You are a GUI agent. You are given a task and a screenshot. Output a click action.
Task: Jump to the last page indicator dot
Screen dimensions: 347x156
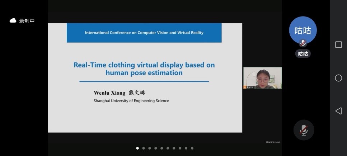point(192,148)
